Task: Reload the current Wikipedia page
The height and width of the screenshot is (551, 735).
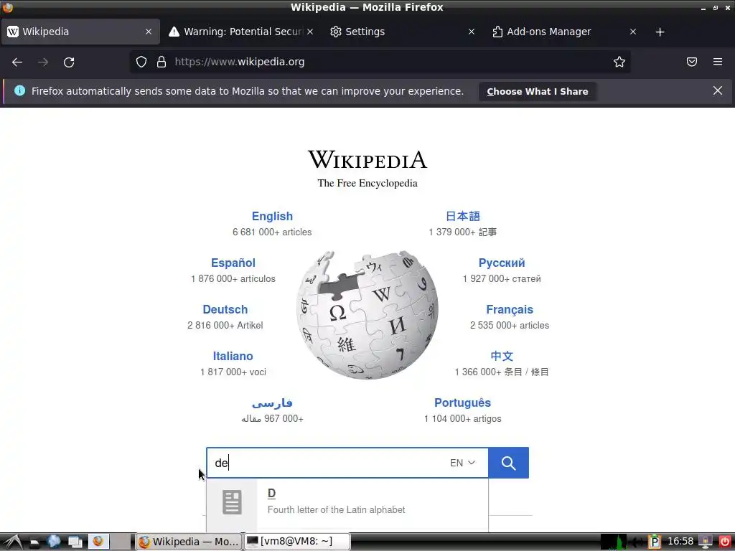Action: click(x=69, y=62)
